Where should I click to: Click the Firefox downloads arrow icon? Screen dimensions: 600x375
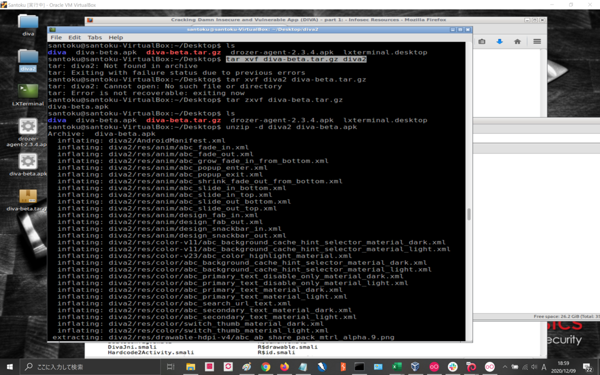[x=499, y=41]
